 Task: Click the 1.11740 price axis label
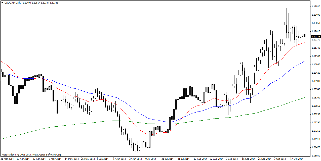pos(316,48)
